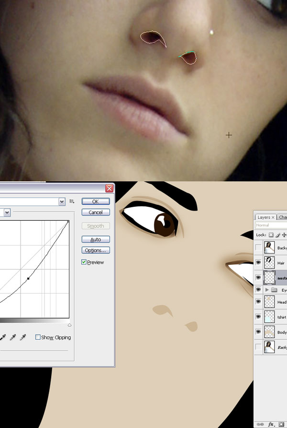
Task: Hide the nostrils layer via eye icon
Action: pyautogui.click(x=258, y=278)
